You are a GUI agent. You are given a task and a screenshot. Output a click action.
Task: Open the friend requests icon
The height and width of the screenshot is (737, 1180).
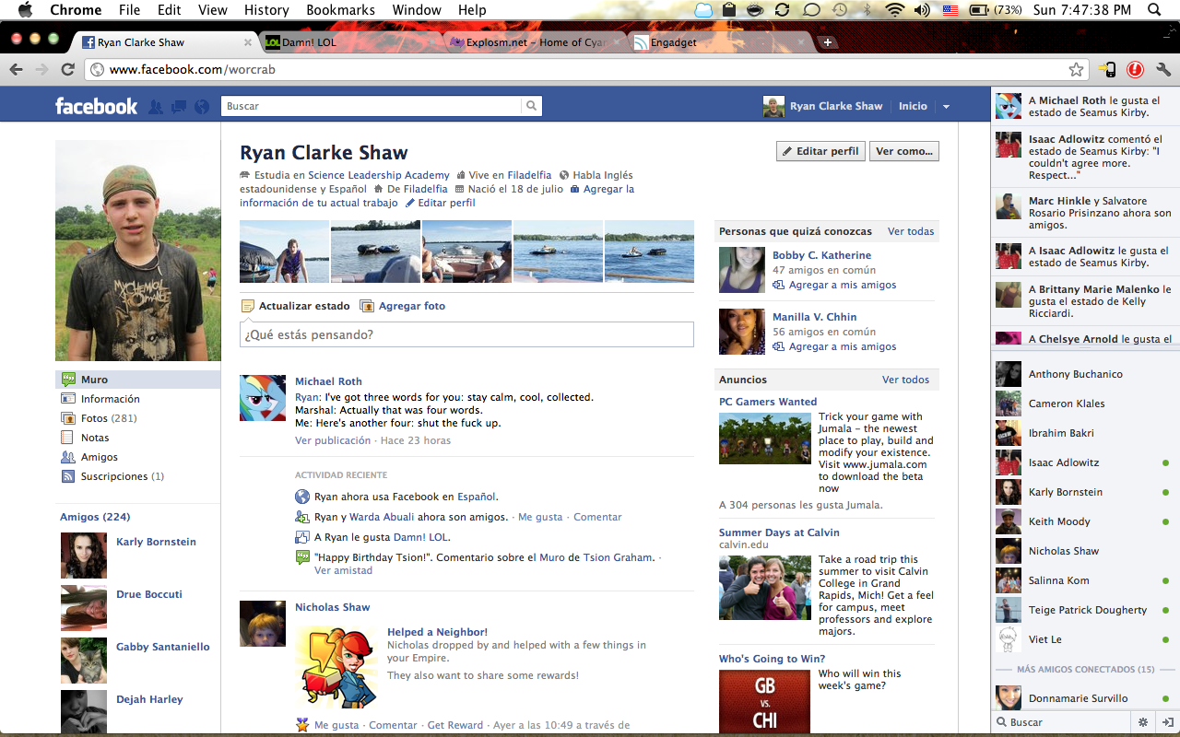[x=156, y=107]
